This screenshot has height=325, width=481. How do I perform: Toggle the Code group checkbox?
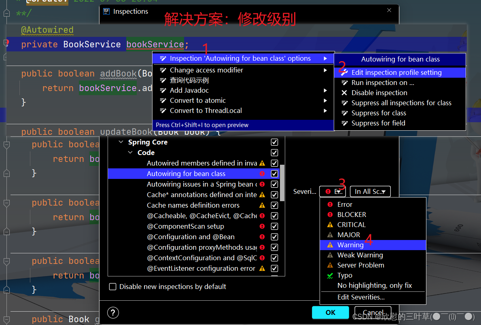(x=275, y=153)
